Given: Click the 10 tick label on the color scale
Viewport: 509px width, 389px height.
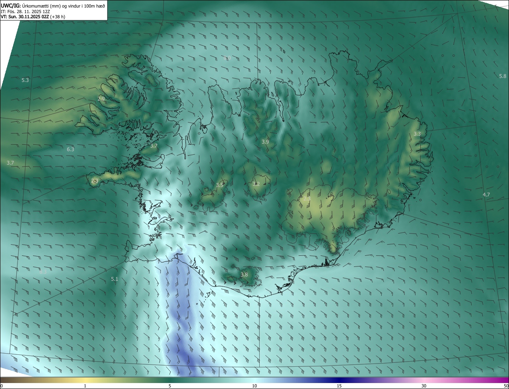Looking at the screenshot, I should 254,386.
